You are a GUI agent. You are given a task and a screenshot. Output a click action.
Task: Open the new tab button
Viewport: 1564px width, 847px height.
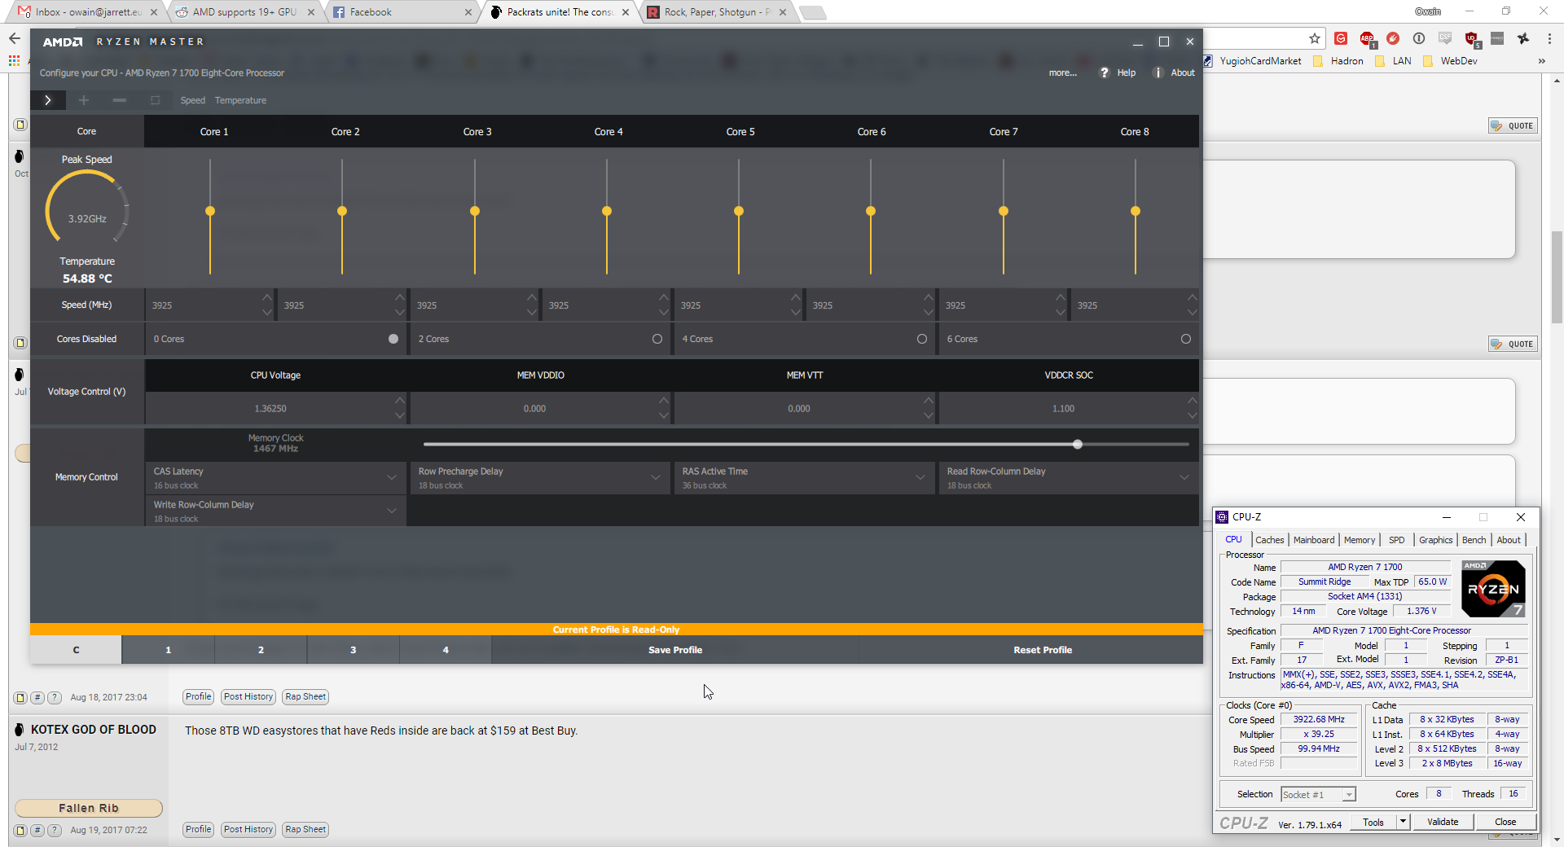(812, 12)
